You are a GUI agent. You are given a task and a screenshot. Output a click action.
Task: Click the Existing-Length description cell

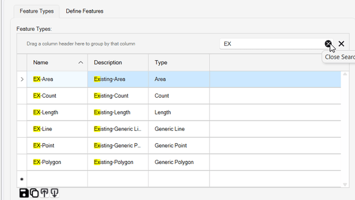click(118, 113)
